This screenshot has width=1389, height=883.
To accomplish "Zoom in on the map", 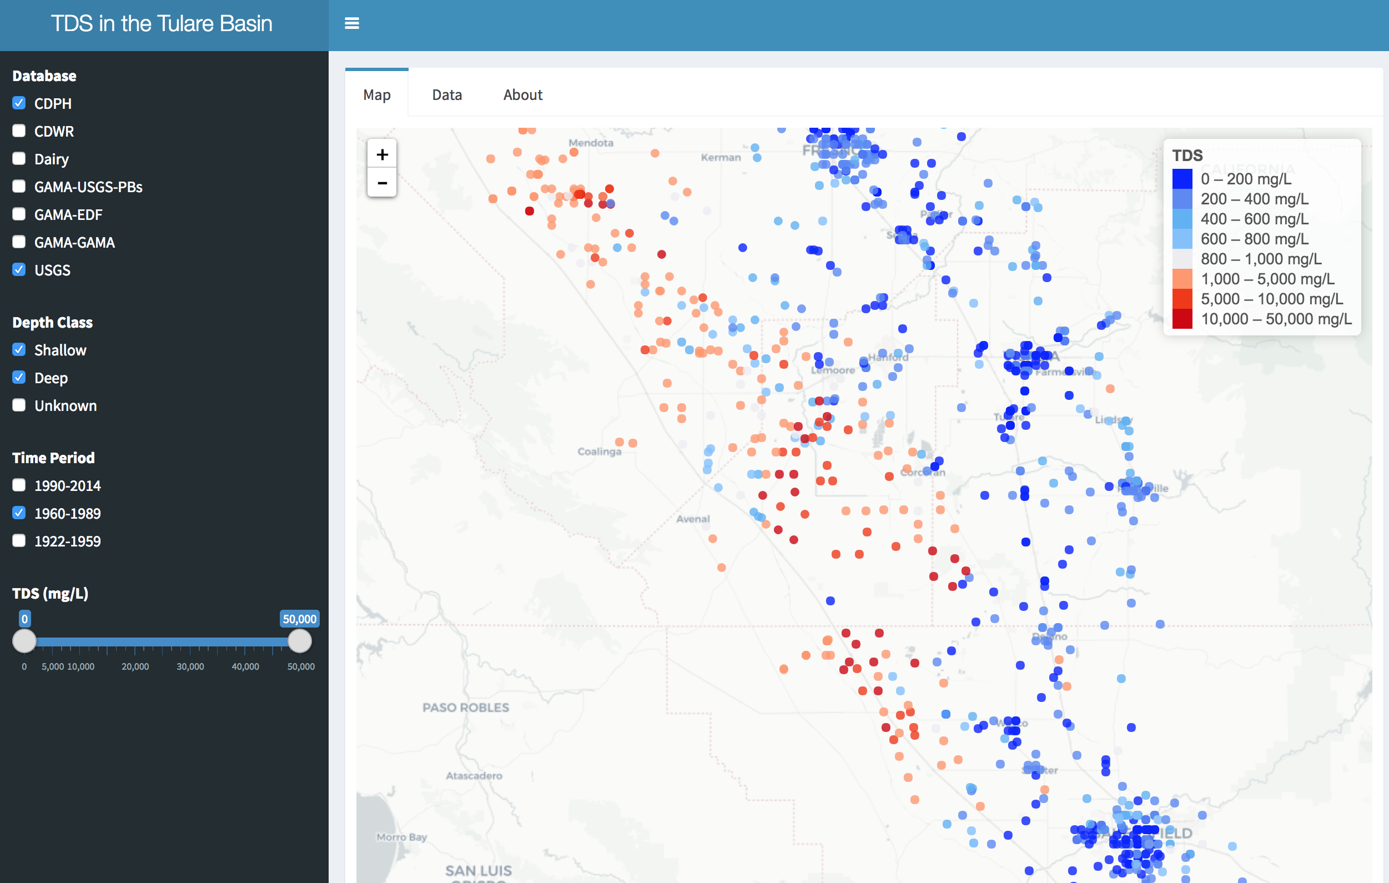I will click(381, 154).
